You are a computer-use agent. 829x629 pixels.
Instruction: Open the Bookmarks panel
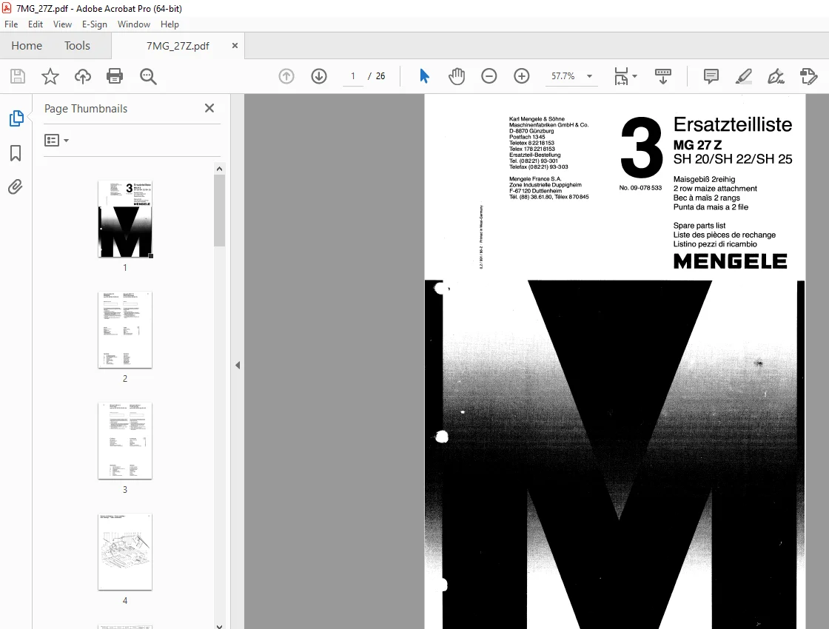(x=16, y=153)
